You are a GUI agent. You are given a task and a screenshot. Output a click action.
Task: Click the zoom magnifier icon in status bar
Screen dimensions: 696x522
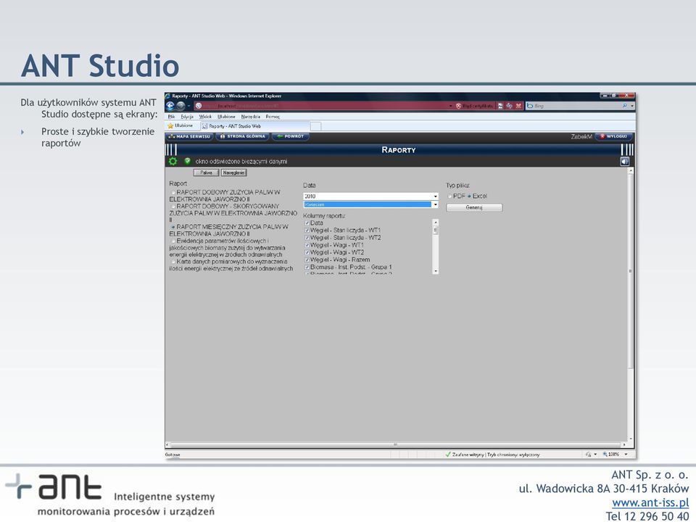coord(605,454)
